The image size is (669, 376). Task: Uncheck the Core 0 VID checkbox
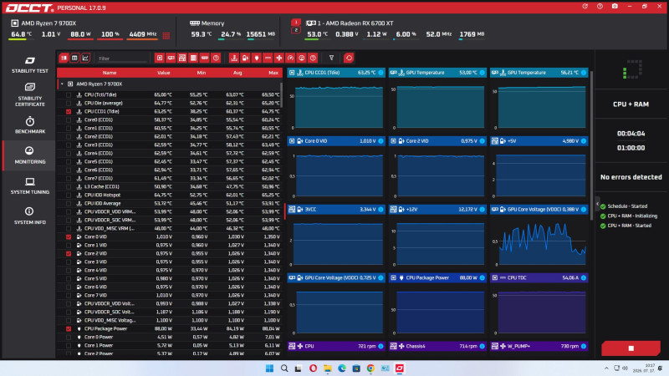pos(69,236)
